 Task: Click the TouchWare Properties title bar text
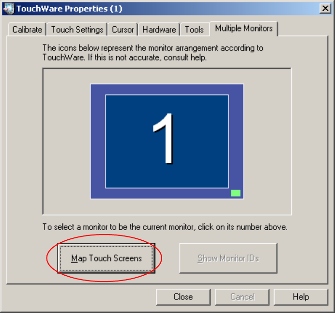[x=69, y=9]
